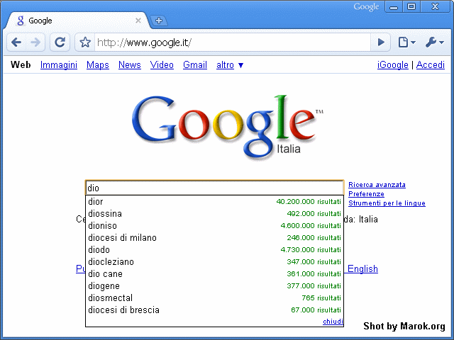Click the address bar URL field

pos(233,42)
